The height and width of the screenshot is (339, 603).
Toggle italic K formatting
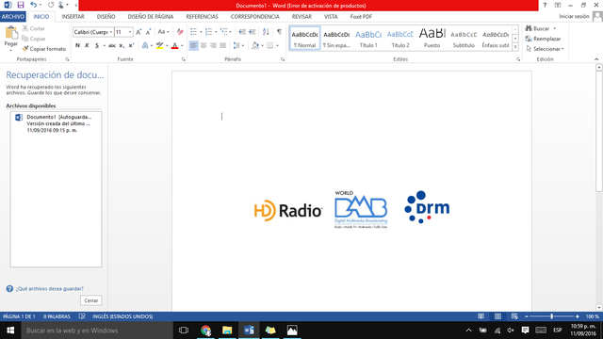87,45
